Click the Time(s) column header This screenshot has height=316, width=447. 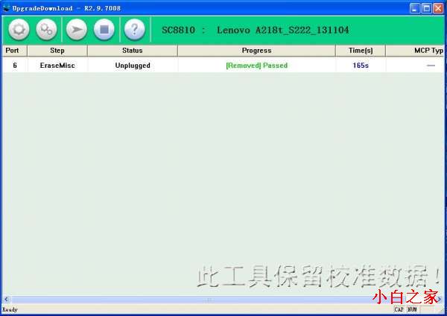(x=361, y=51)
